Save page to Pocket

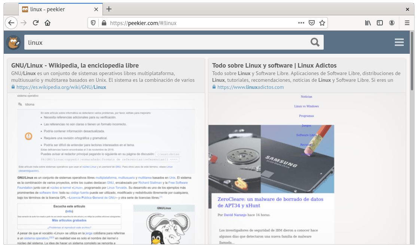311,23
